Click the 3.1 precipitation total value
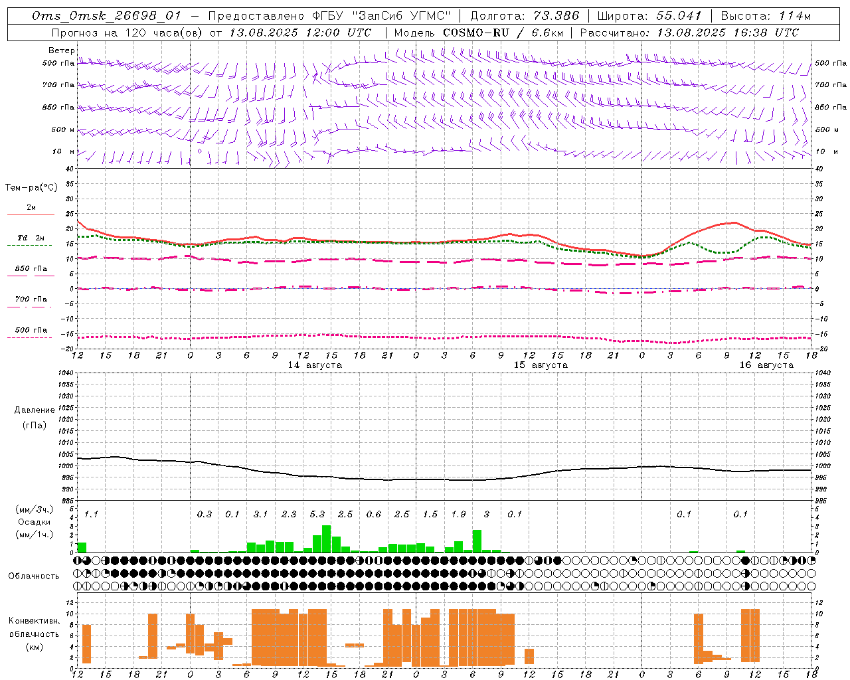Image resolution: width=850 pixels, height=680 pixels. (260, 515)
